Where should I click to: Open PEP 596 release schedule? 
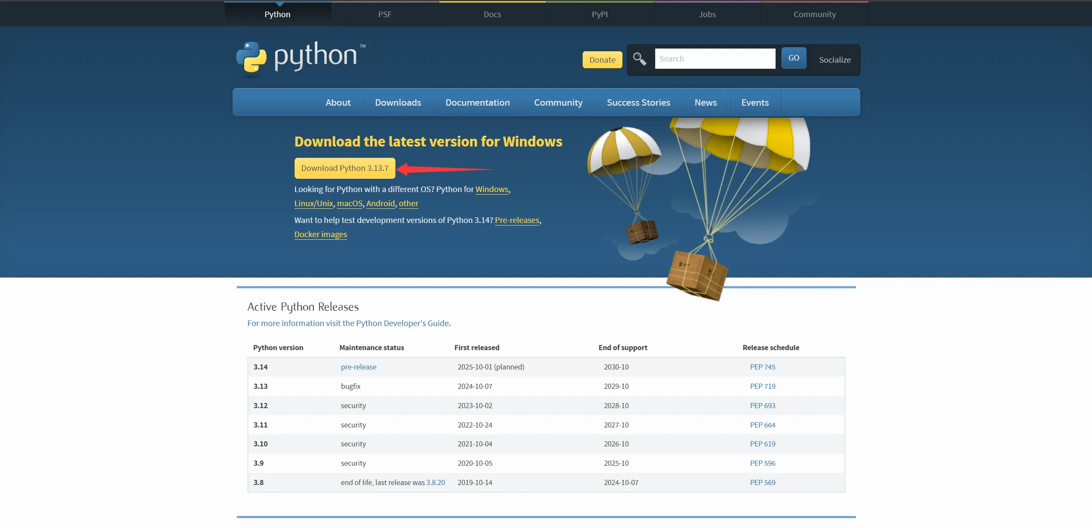pos(763,463)
